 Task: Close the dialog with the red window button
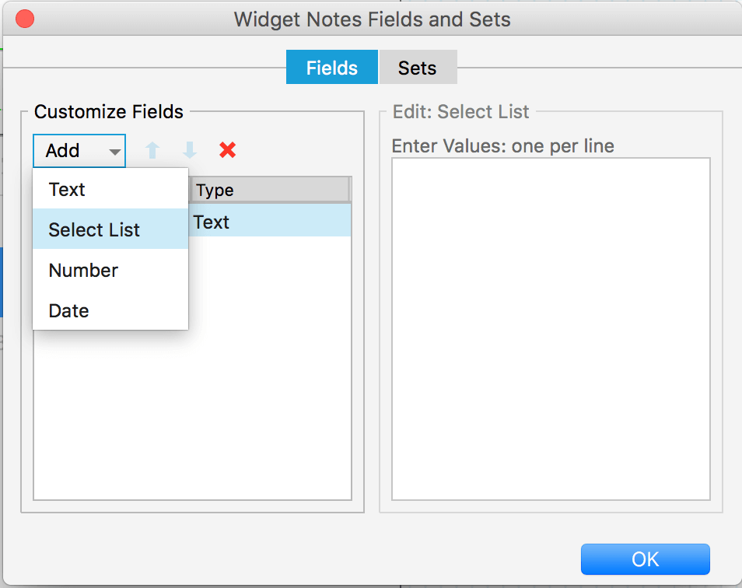point(25,19)
